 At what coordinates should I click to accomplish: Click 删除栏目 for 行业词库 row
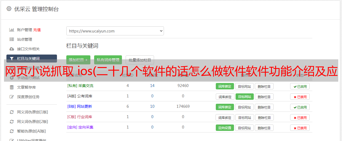coord(264,117)
